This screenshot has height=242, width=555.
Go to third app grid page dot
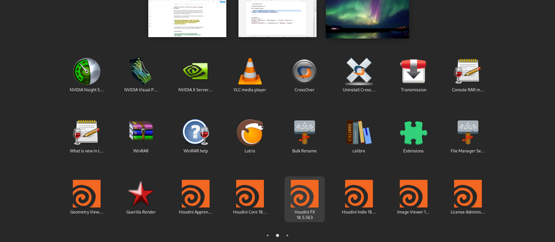(287, 236)
